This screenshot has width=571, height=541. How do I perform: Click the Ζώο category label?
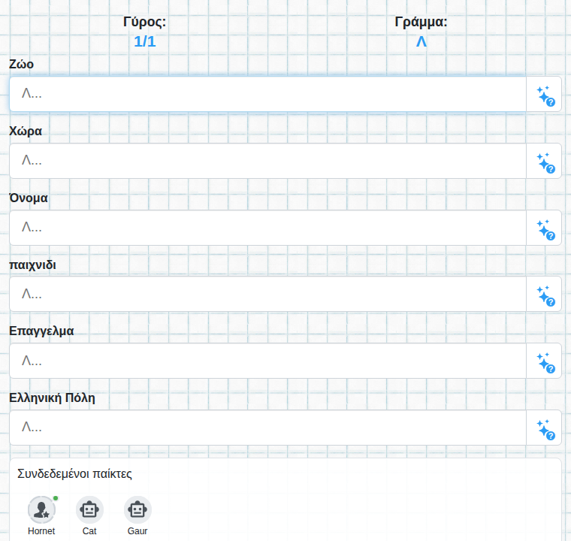(x=22, y=64)
